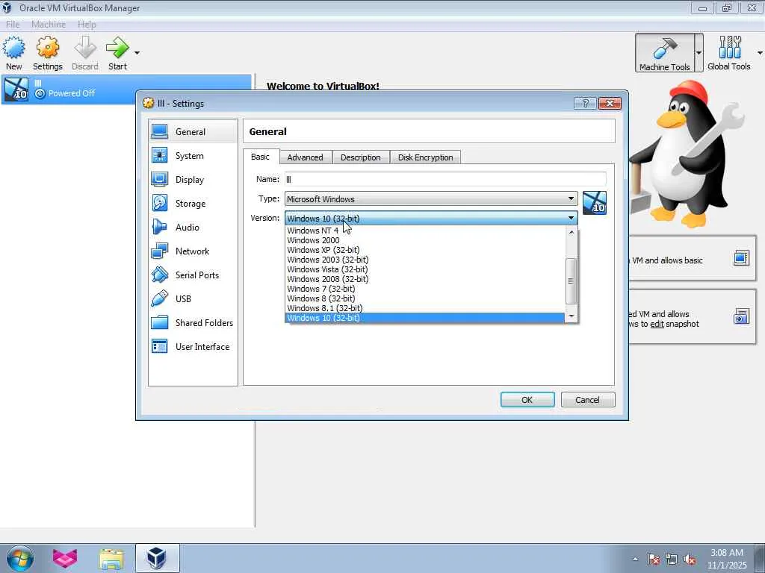765x573 pixels.
Task: Click the network tray icon
Action: coord(672,560)
